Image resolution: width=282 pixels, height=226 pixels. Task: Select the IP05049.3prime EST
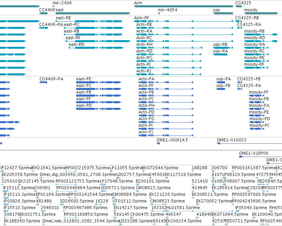237,211
